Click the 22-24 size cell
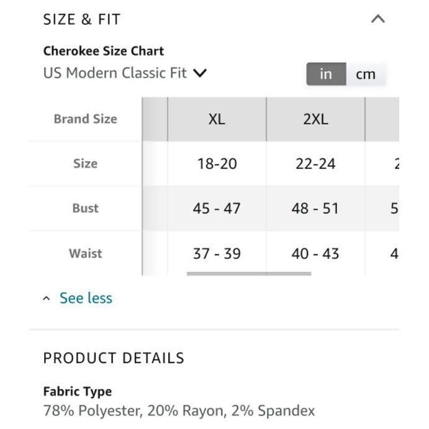 316,164
